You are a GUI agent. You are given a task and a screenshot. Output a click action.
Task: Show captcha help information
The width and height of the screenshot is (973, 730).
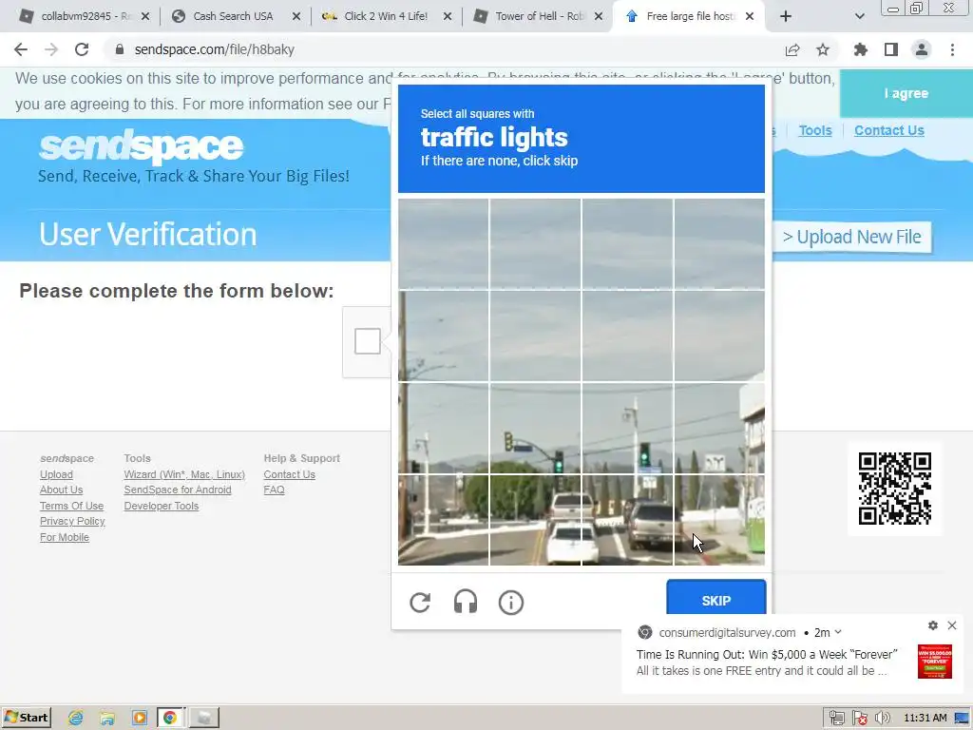[510, 602]
